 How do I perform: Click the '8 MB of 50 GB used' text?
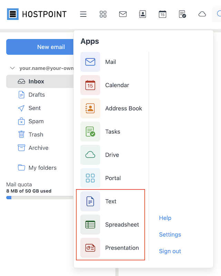coord(29,191)
